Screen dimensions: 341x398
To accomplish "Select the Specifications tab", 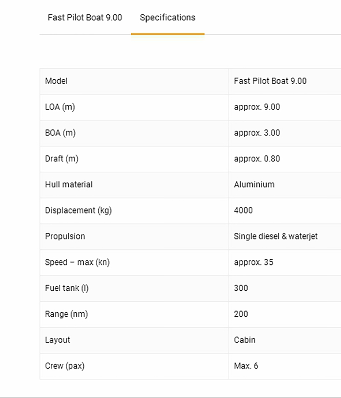I will click(167, 18).
